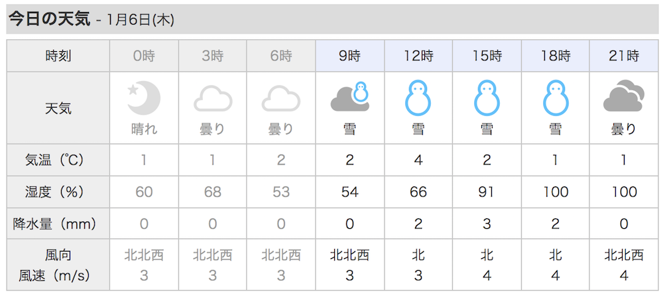Click the 気温（℃） row label
The height and width of the screenshot is (294, 663).
[x=58, y=160]
